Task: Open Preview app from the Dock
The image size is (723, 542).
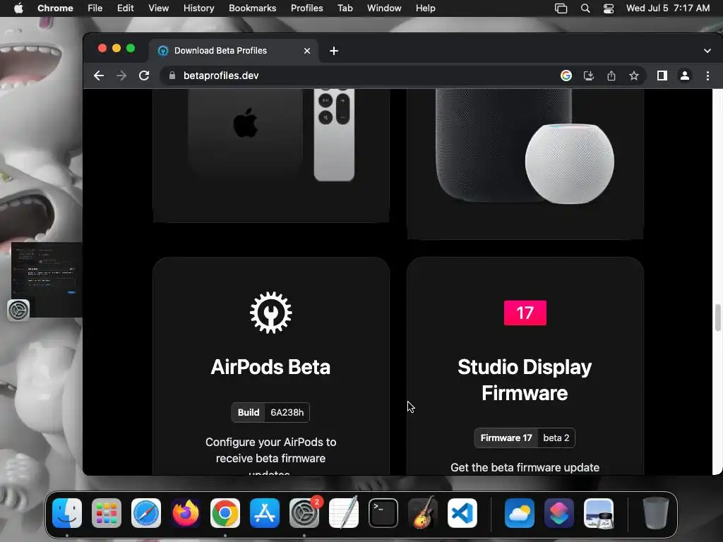Action: (599, 513)
